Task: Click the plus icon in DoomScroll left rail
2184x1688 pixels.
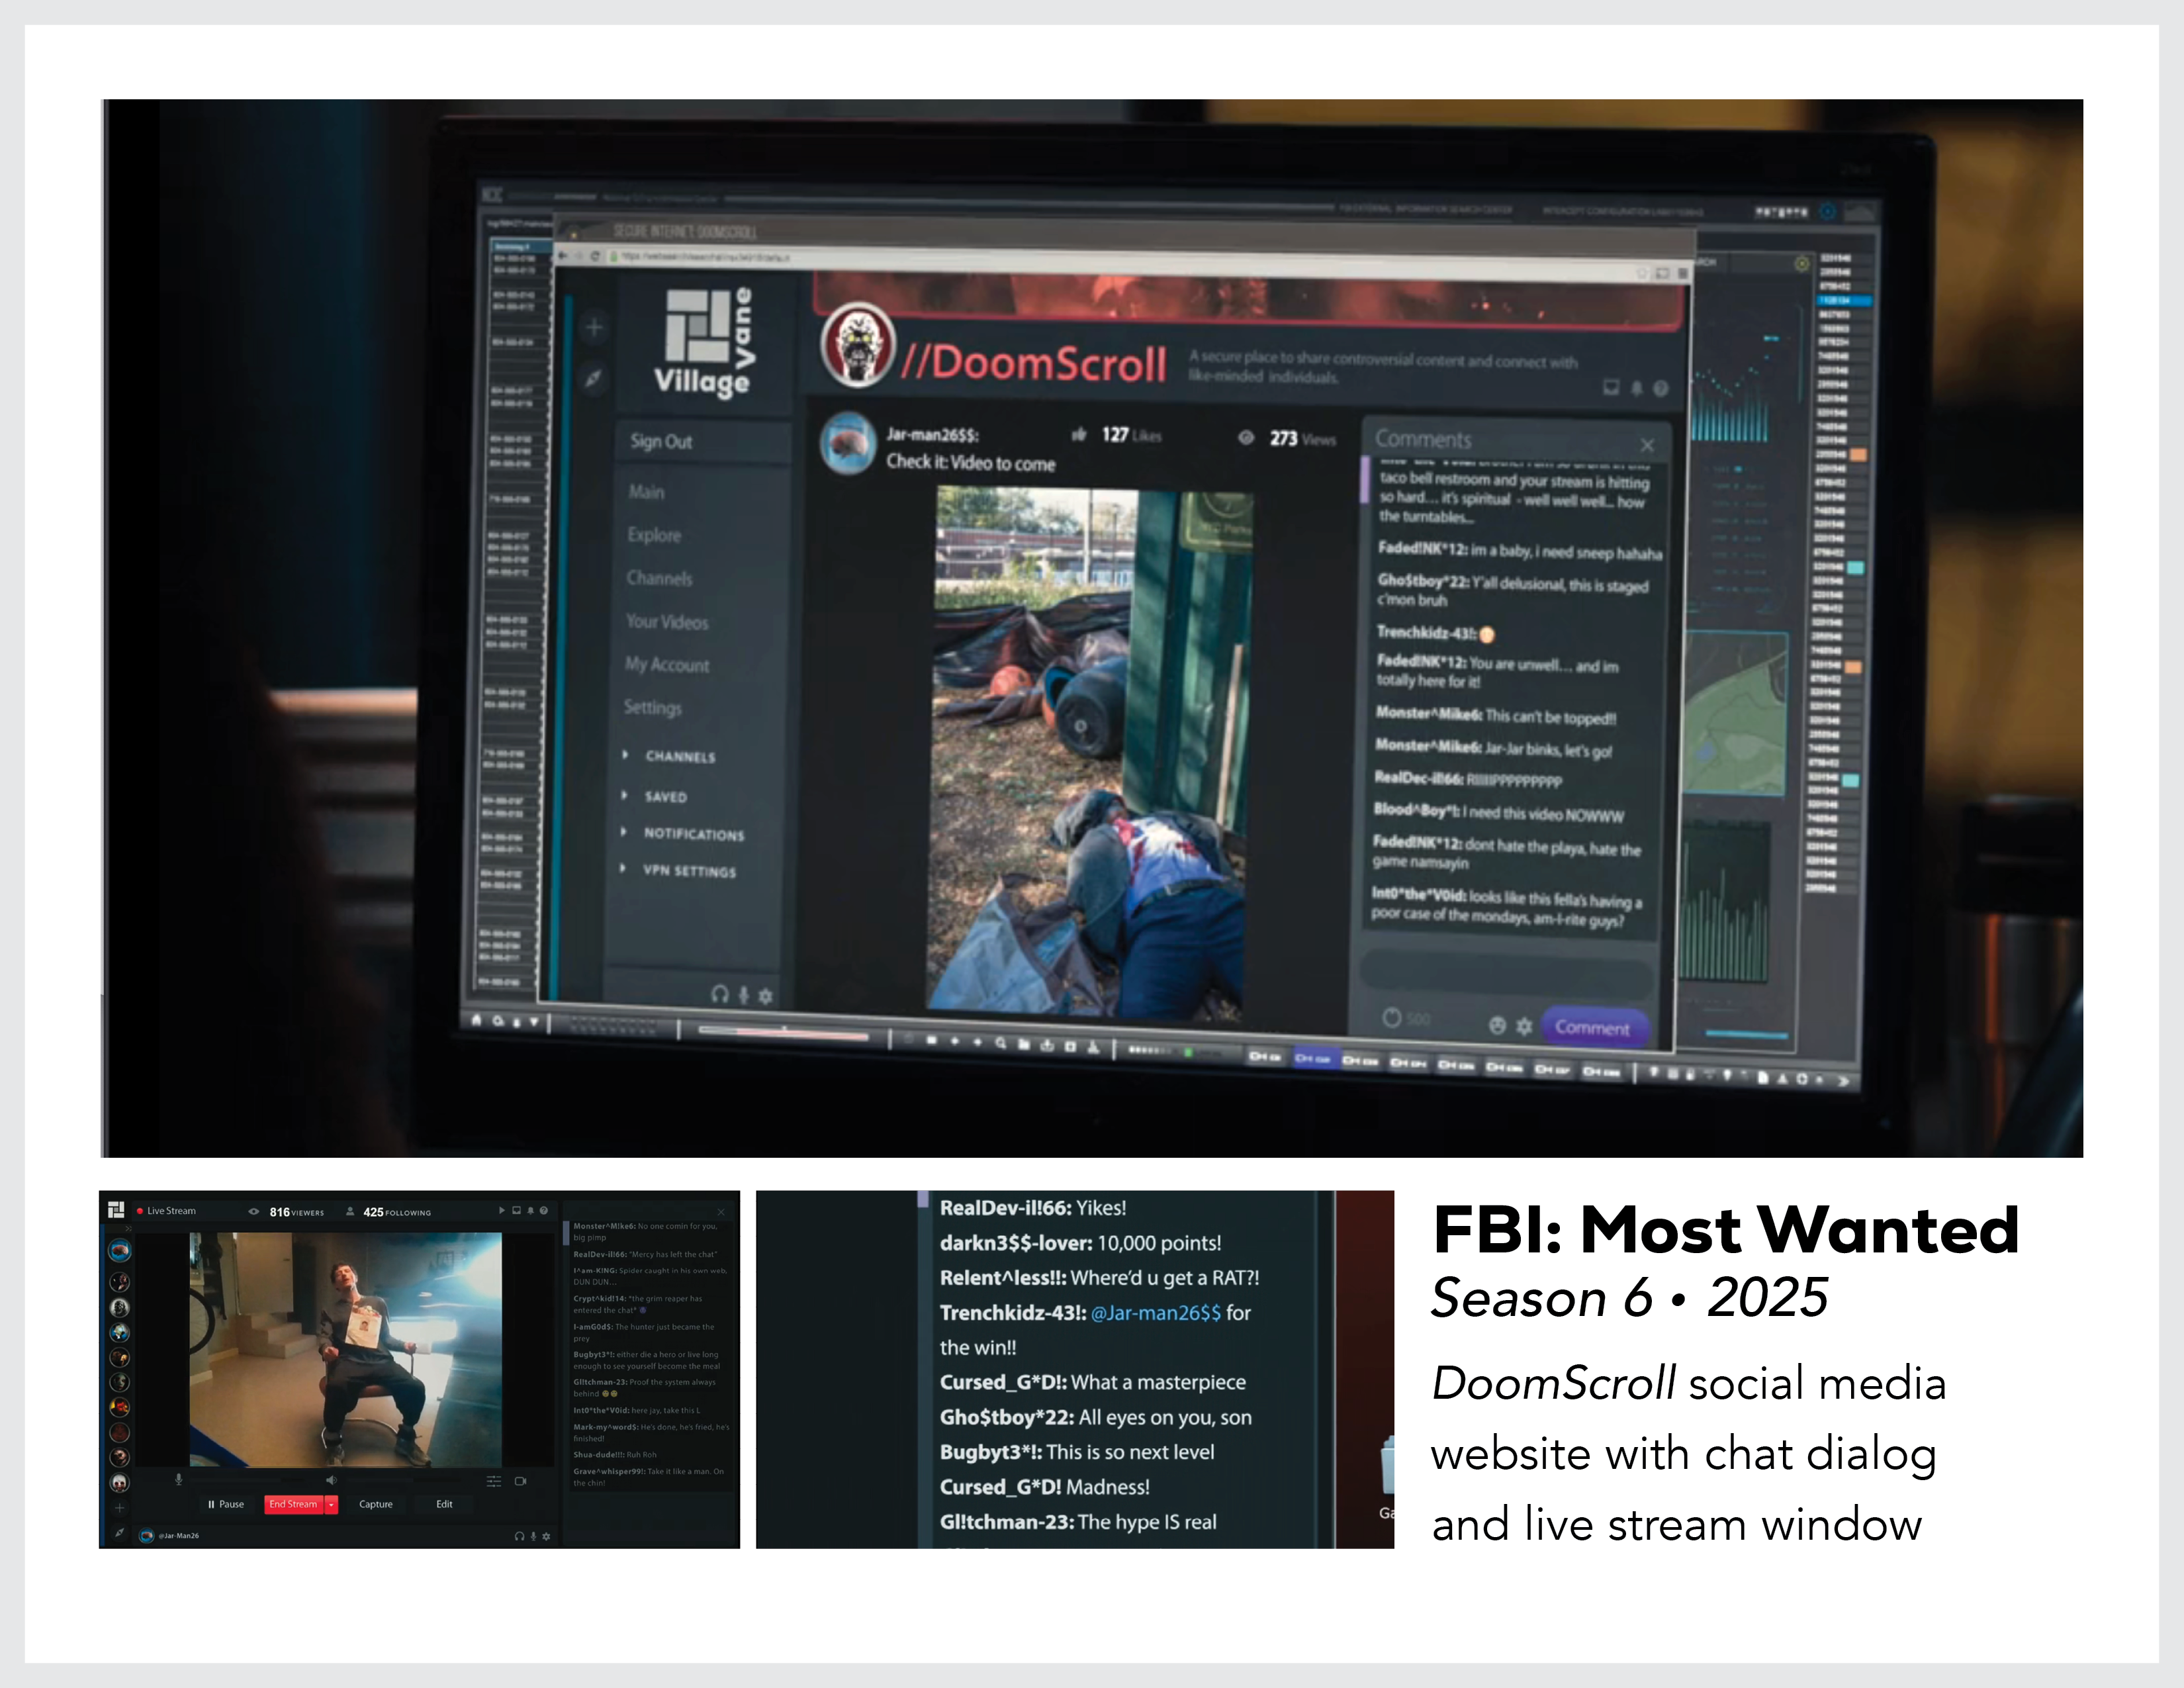Action: click(594, 328)
